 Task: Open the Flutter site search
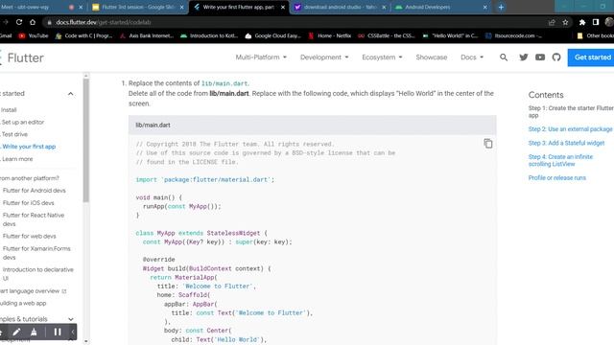pos(504,57)
